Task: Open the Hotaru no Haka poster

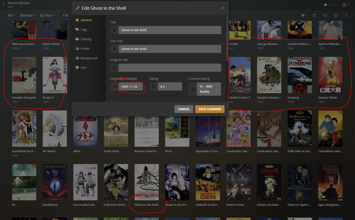Action: pos(269,182)
